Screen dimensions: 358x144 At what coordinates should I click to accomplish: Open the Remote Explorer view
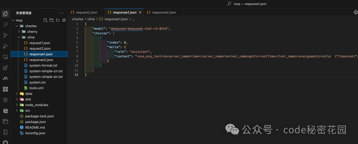coord(5,57)
